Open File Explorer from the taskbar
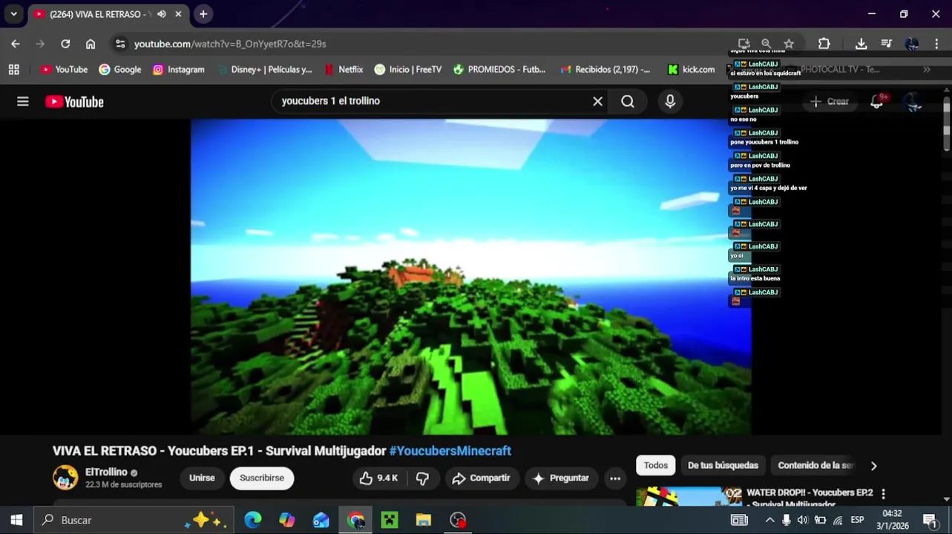Image resolution: width=952 pixels, height=534 pixels. (424, 520)
